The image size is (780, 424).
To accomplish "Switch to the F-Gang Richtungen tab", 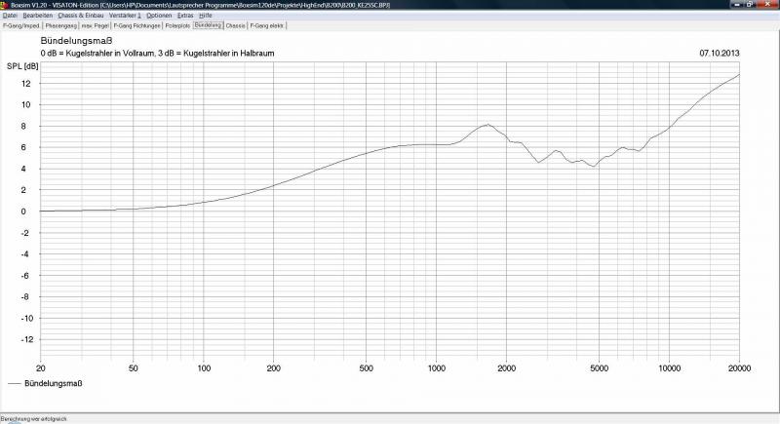I will [136, 25].
